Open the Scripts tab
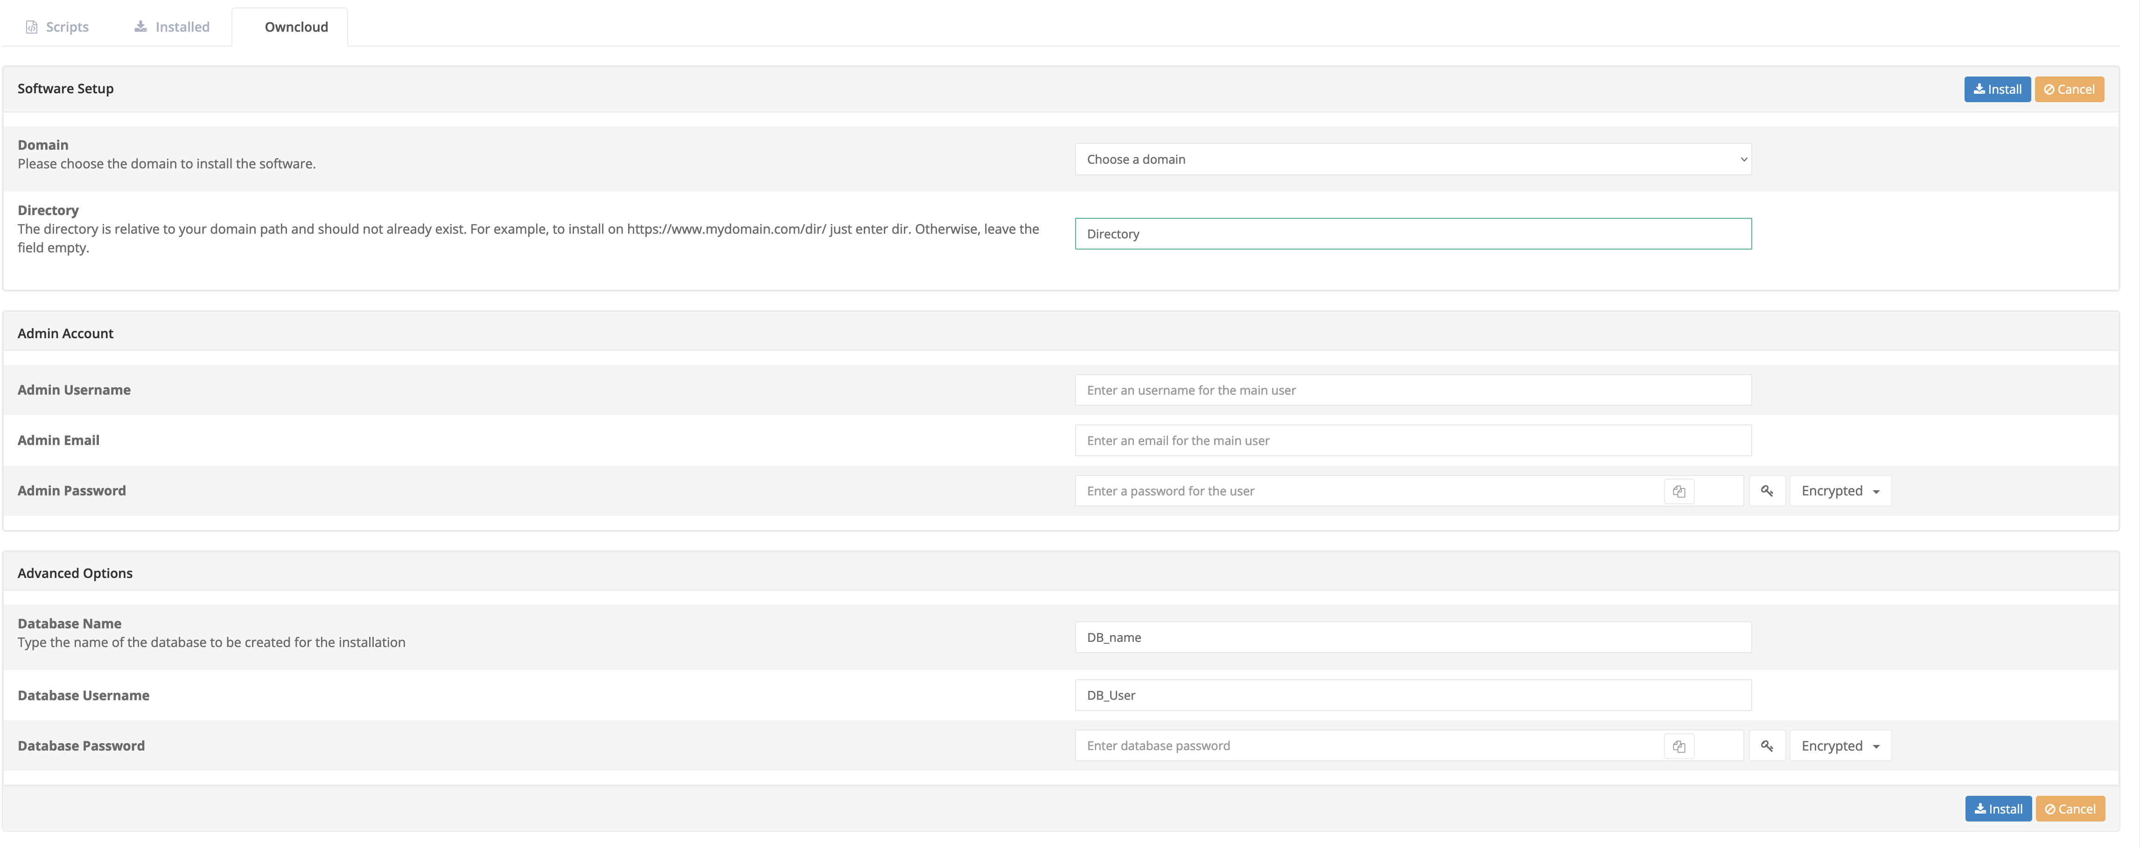The image size is (2140, 849). click(x=56, y=27)
